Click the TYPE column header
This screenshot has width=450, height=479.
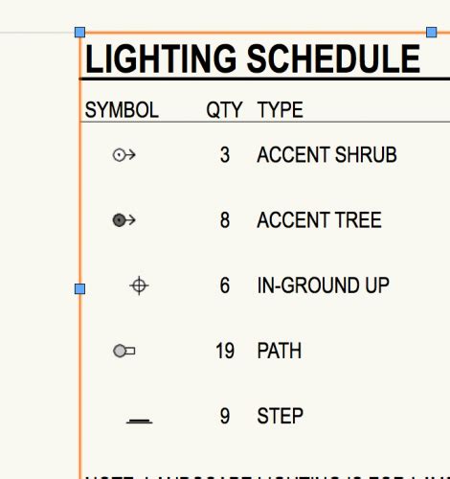[281, 110]
